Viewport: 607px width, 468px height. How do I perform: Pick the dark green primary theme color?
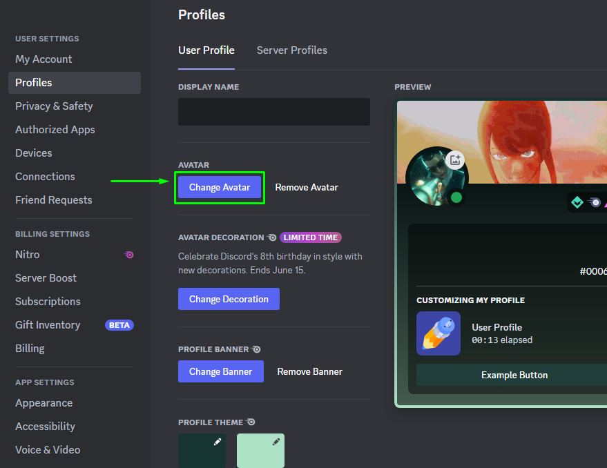click(x=202, y=451)
